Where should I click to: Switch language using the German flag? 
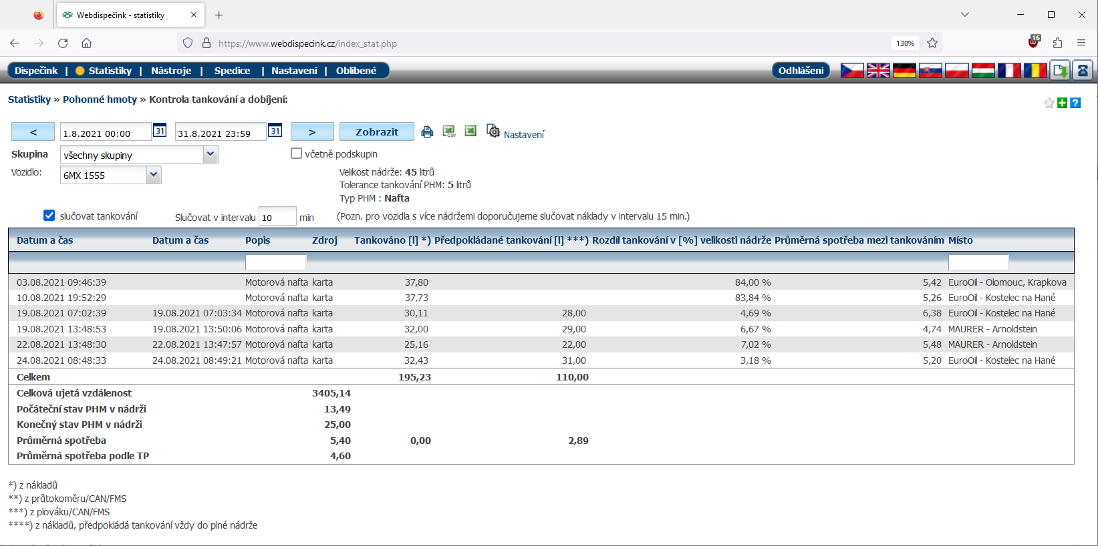(x=904, y=71)
